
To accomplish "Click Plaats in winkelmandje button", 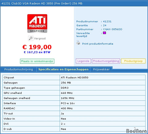I will pos(37,61).
